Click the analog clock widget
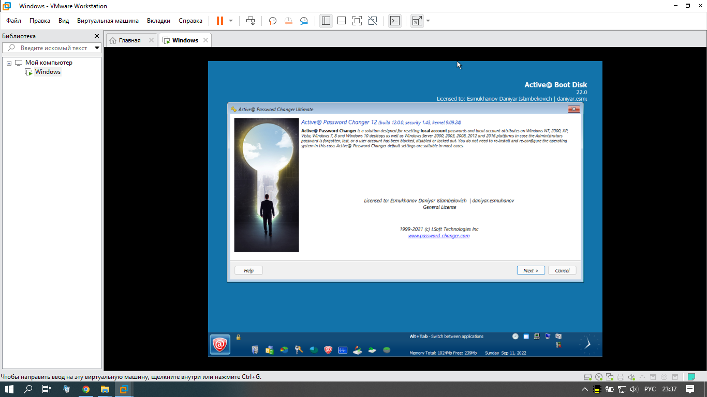Image resolution: width=707 pixels, height=397 pixels. pos(588,344)
